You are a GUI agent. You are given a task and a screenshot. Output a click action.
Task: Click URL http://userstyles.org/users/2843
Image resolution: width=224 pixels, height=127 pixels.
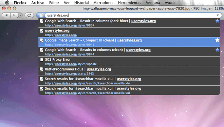(x=70, y=74)
